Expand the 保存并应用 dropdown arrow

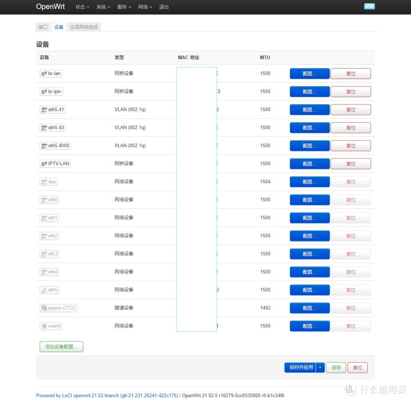point(320,368)
